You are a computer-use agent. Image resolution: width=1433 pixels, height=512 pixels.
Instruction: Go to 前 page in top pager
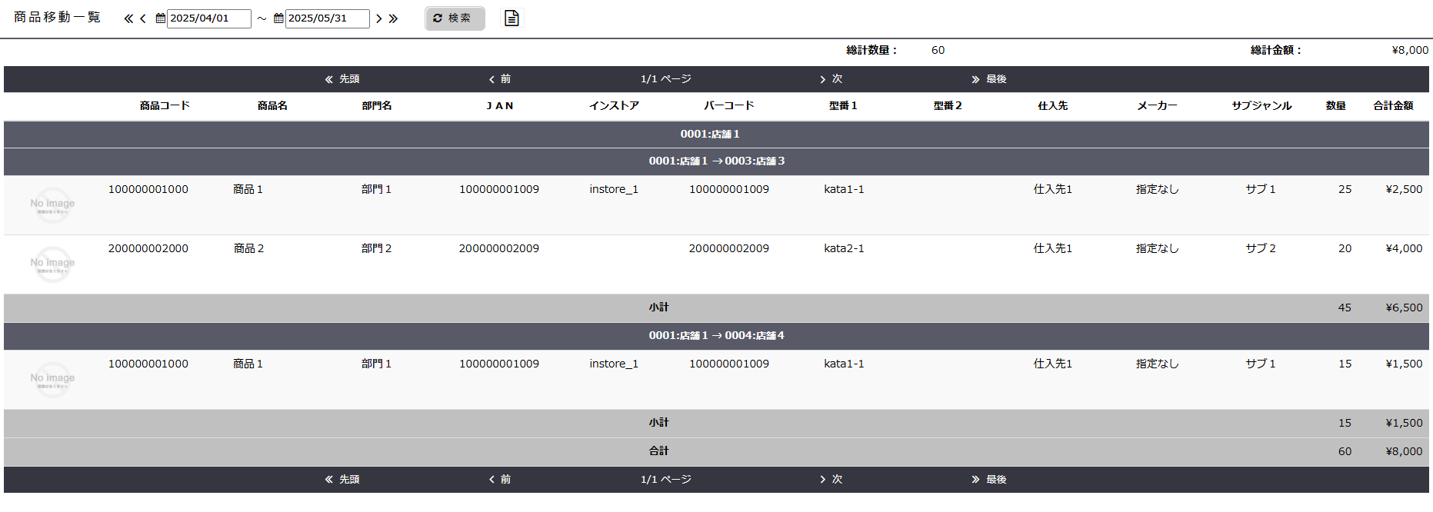(500, 79)
